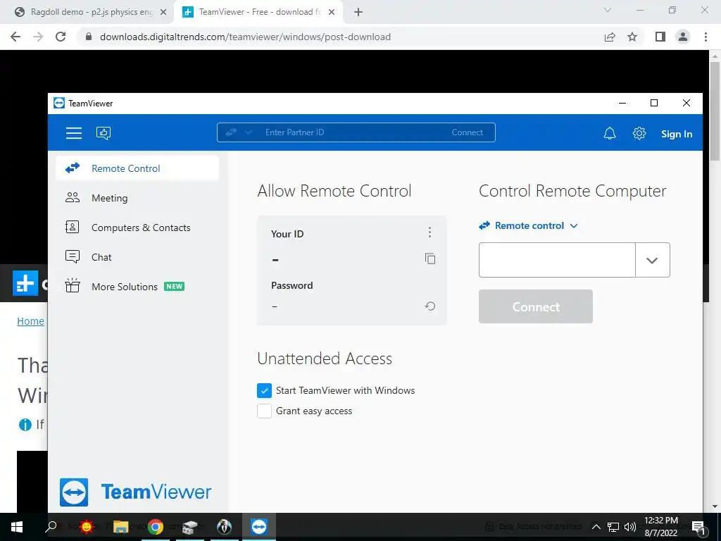Click the Connect text in the header bar
Viewport: 721px width, 541px height.
tap(468, 132)
